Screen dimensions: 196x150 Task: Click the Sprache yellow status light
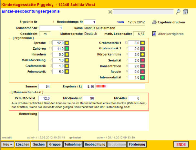point(67,43)
